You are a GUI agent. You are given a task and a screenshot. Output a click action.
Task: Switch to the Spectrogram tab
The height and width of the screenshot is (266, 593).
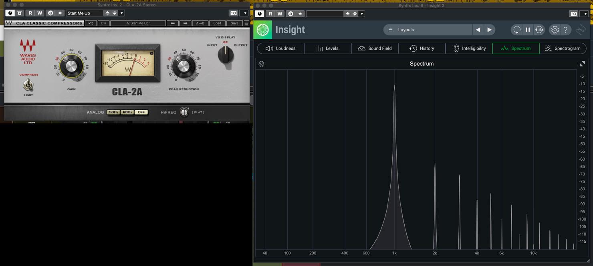coord(563,48)
